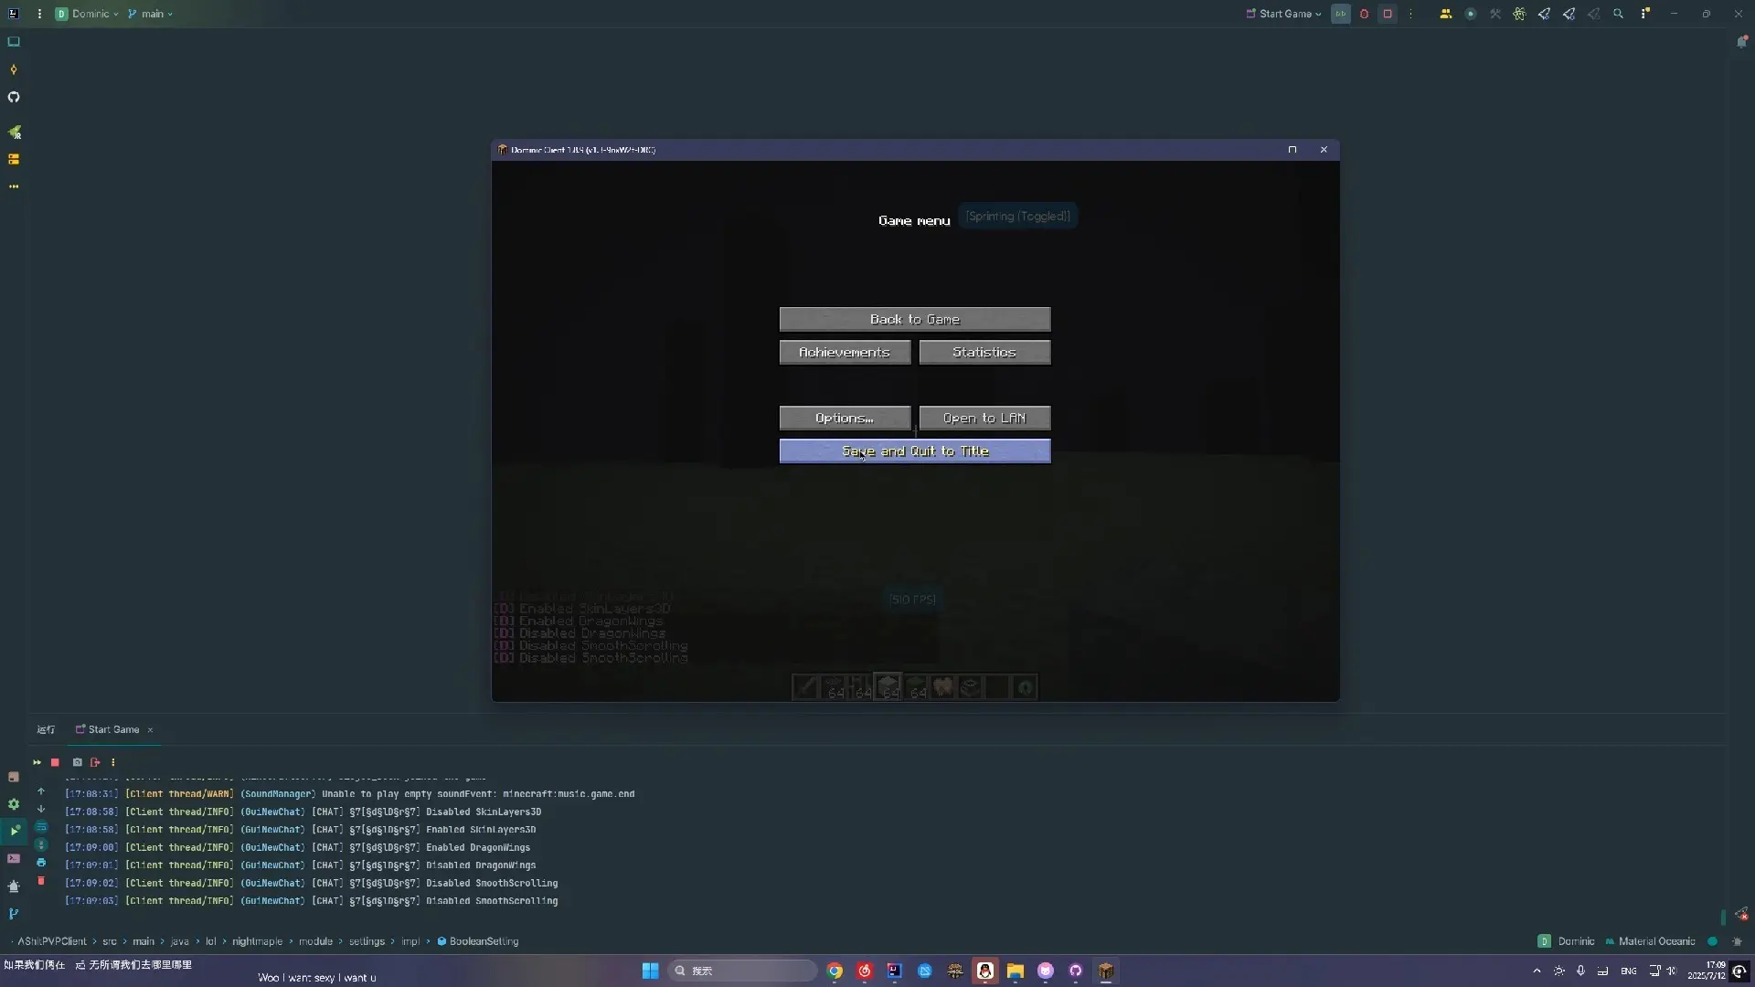The width and height of the screenshot is (1755, 987).
Task: Toggle scroll-to-end in the console output
Action: 41,845
